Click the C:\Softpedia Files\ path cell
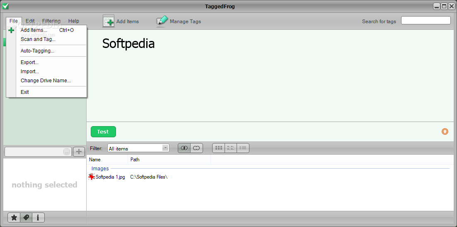The image size is (457, 227). click(149, 177)
